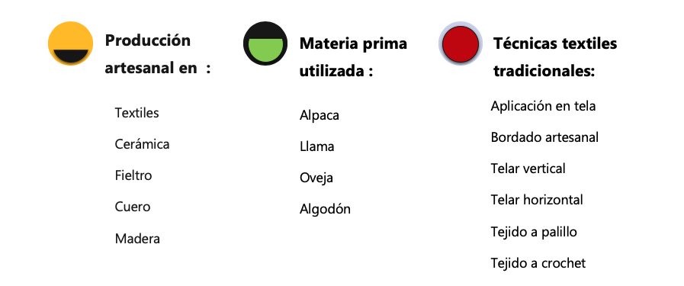Select the Algodón entry
Screen dimensions: 684x286
pos(325,209)
